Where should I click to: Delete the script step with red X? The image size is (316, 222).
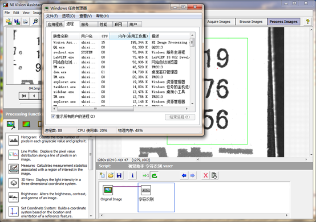click(205, 175)
